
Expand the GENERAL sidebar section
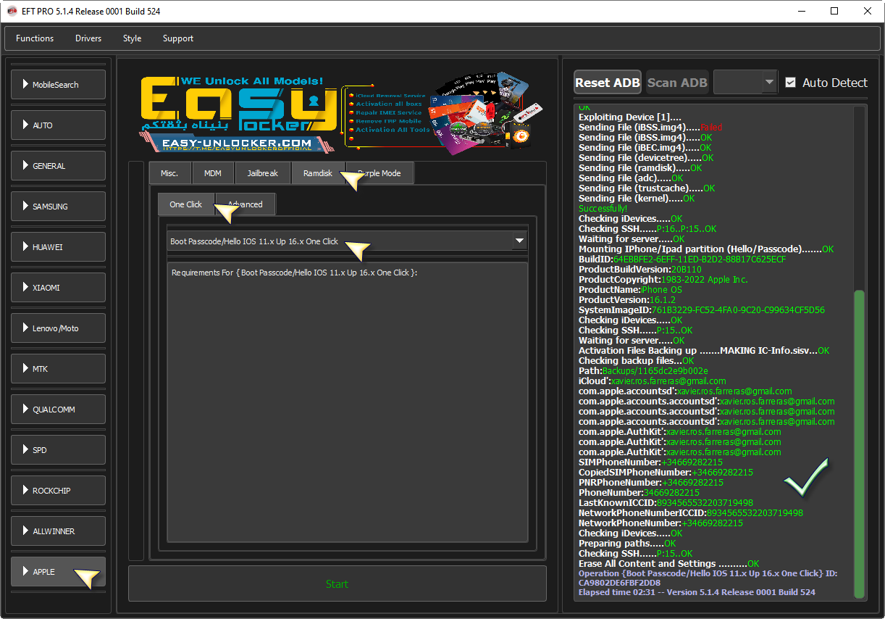[x=59, y=166]
